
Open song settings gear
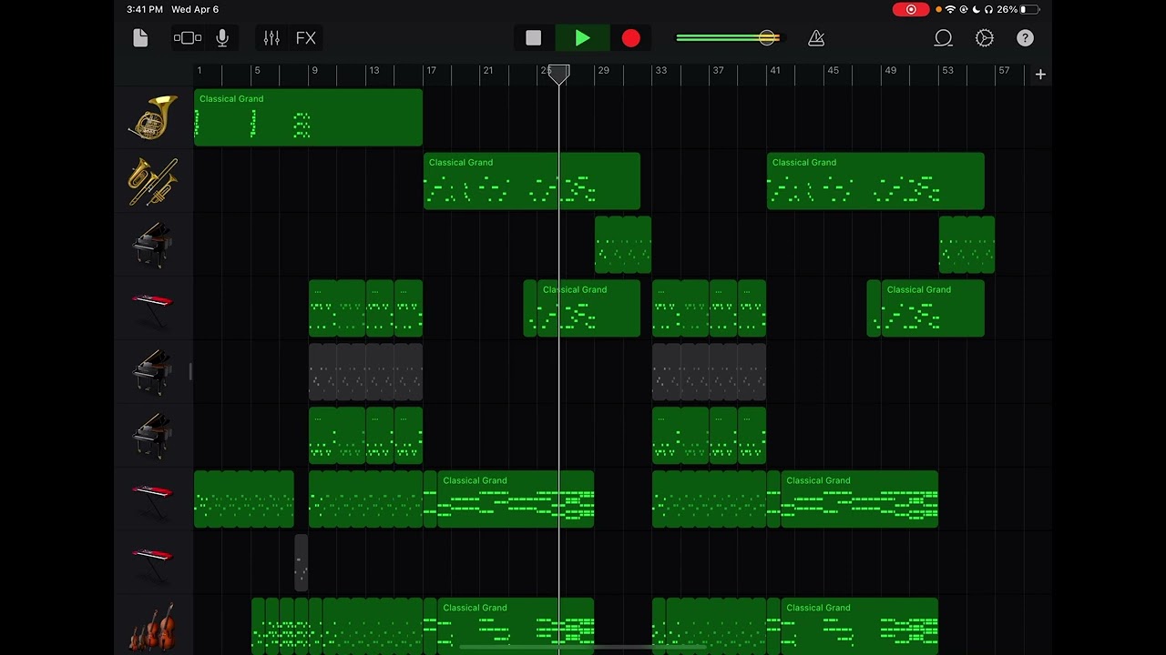(x=985, y=38)
